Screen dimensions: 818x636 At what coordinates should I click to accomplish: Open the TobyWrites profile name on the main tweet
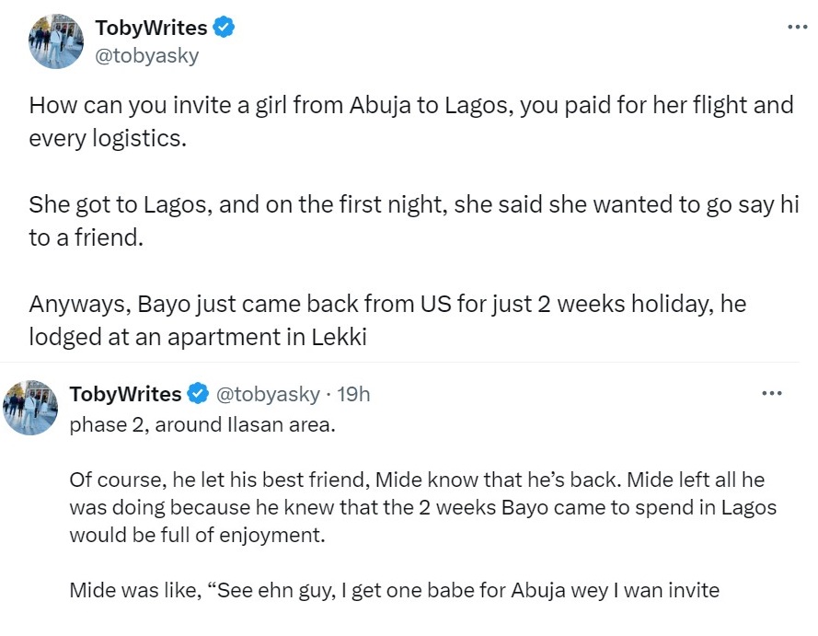(151, 28)
